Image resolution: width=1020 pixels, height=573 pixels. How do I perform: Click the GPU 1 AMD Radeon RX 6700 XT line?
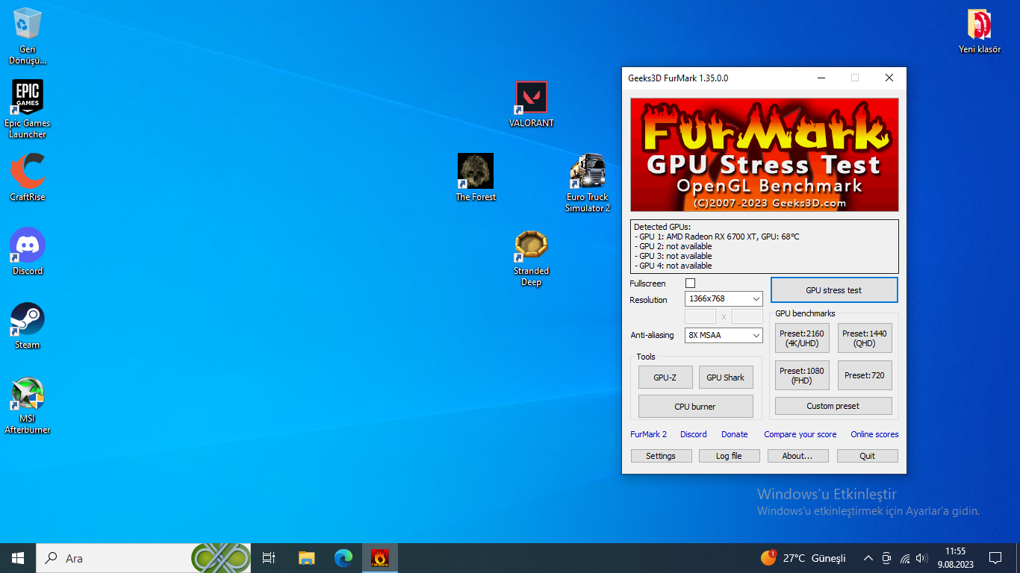point(717,237)
